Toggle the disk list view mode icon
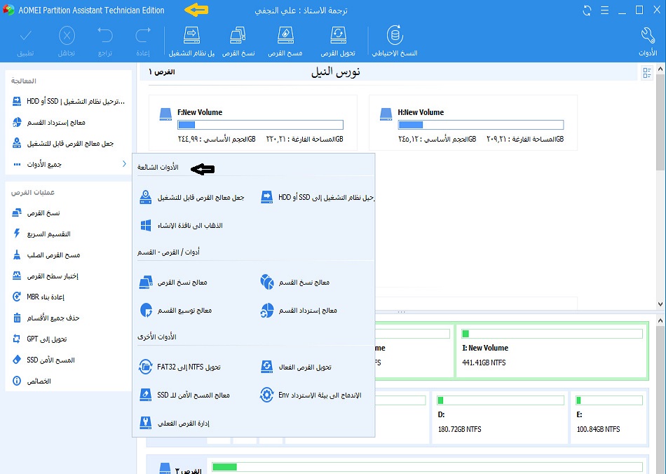 click(x=646, y=73)
